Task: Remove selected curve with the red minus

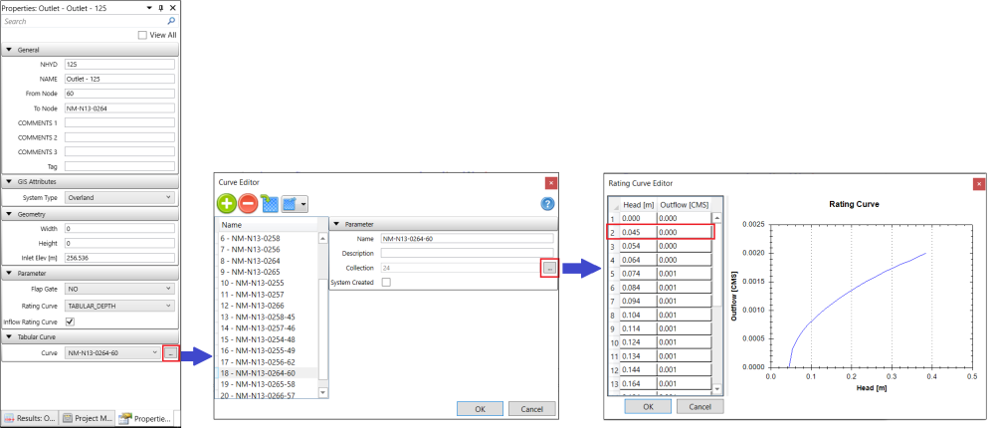Action: coord(248,204)
